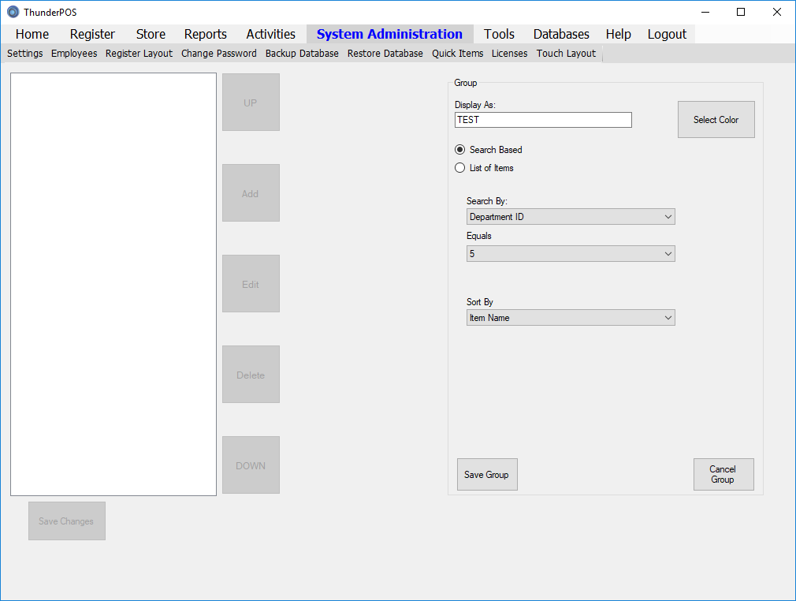Viewport: 796px width, 601px height.
Task: Open Quick Items in the submenu bar
Action: pos(457,54)
